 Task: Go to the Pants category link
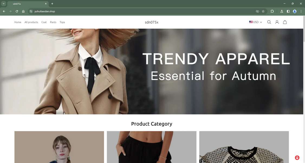(53, 22)
